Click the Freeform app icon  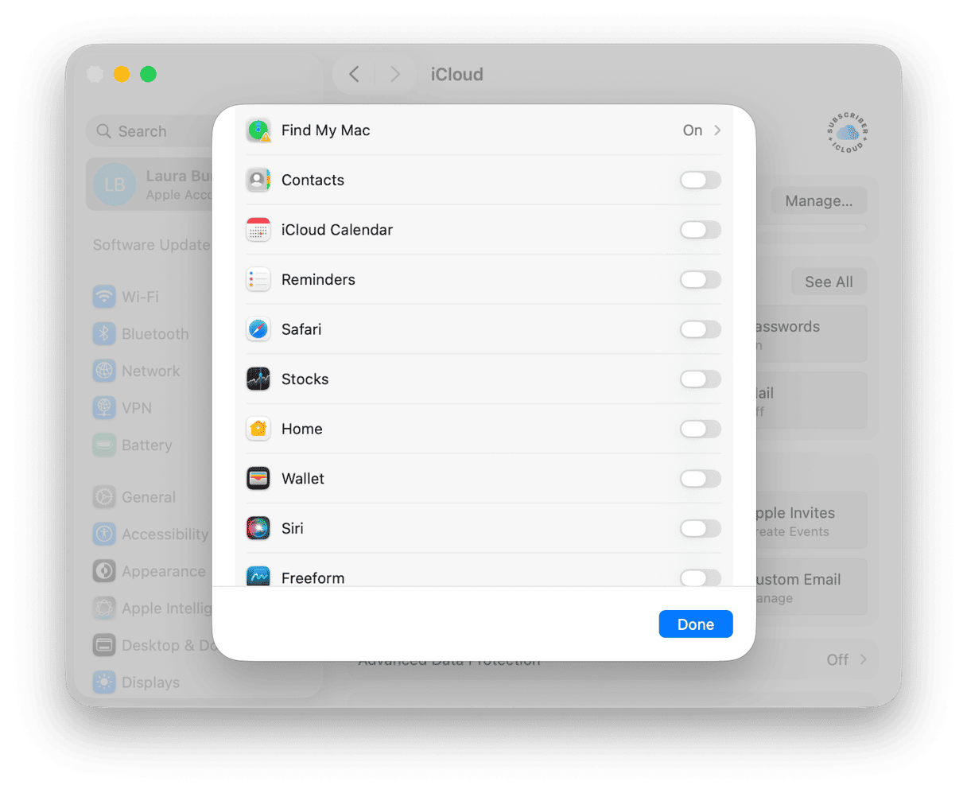(x=258, y=576)
